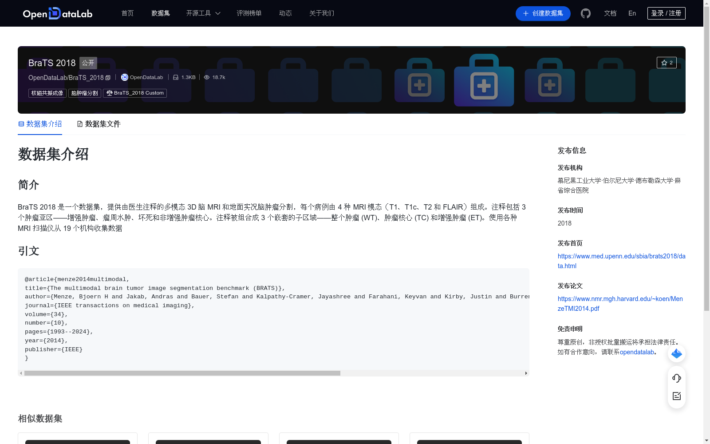Click the 核磁共振成像 tag
710x444 pixels.
point(47,93)
